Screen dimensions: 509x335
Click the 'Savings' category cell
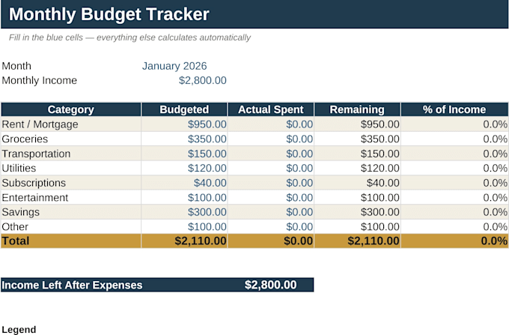click(71, 212)
